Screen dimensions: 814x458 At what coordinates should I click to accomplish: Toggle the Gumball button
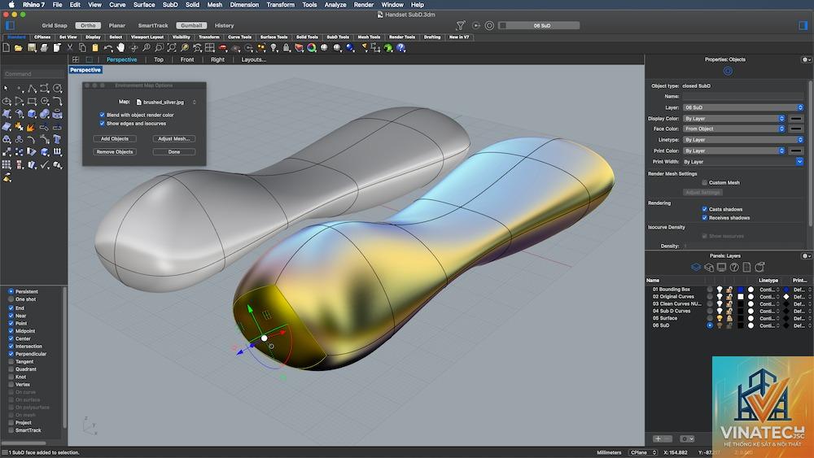191,25
